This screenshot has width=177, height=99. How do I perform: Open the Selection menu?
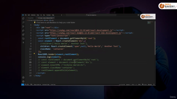33,15
